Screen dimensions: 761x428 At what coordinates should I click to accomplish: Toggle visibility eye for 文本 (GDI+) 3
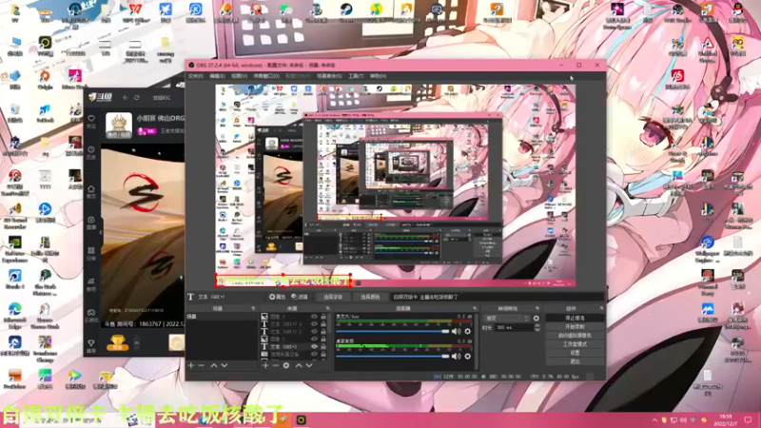pyautogui.click(x=314, y=324)
